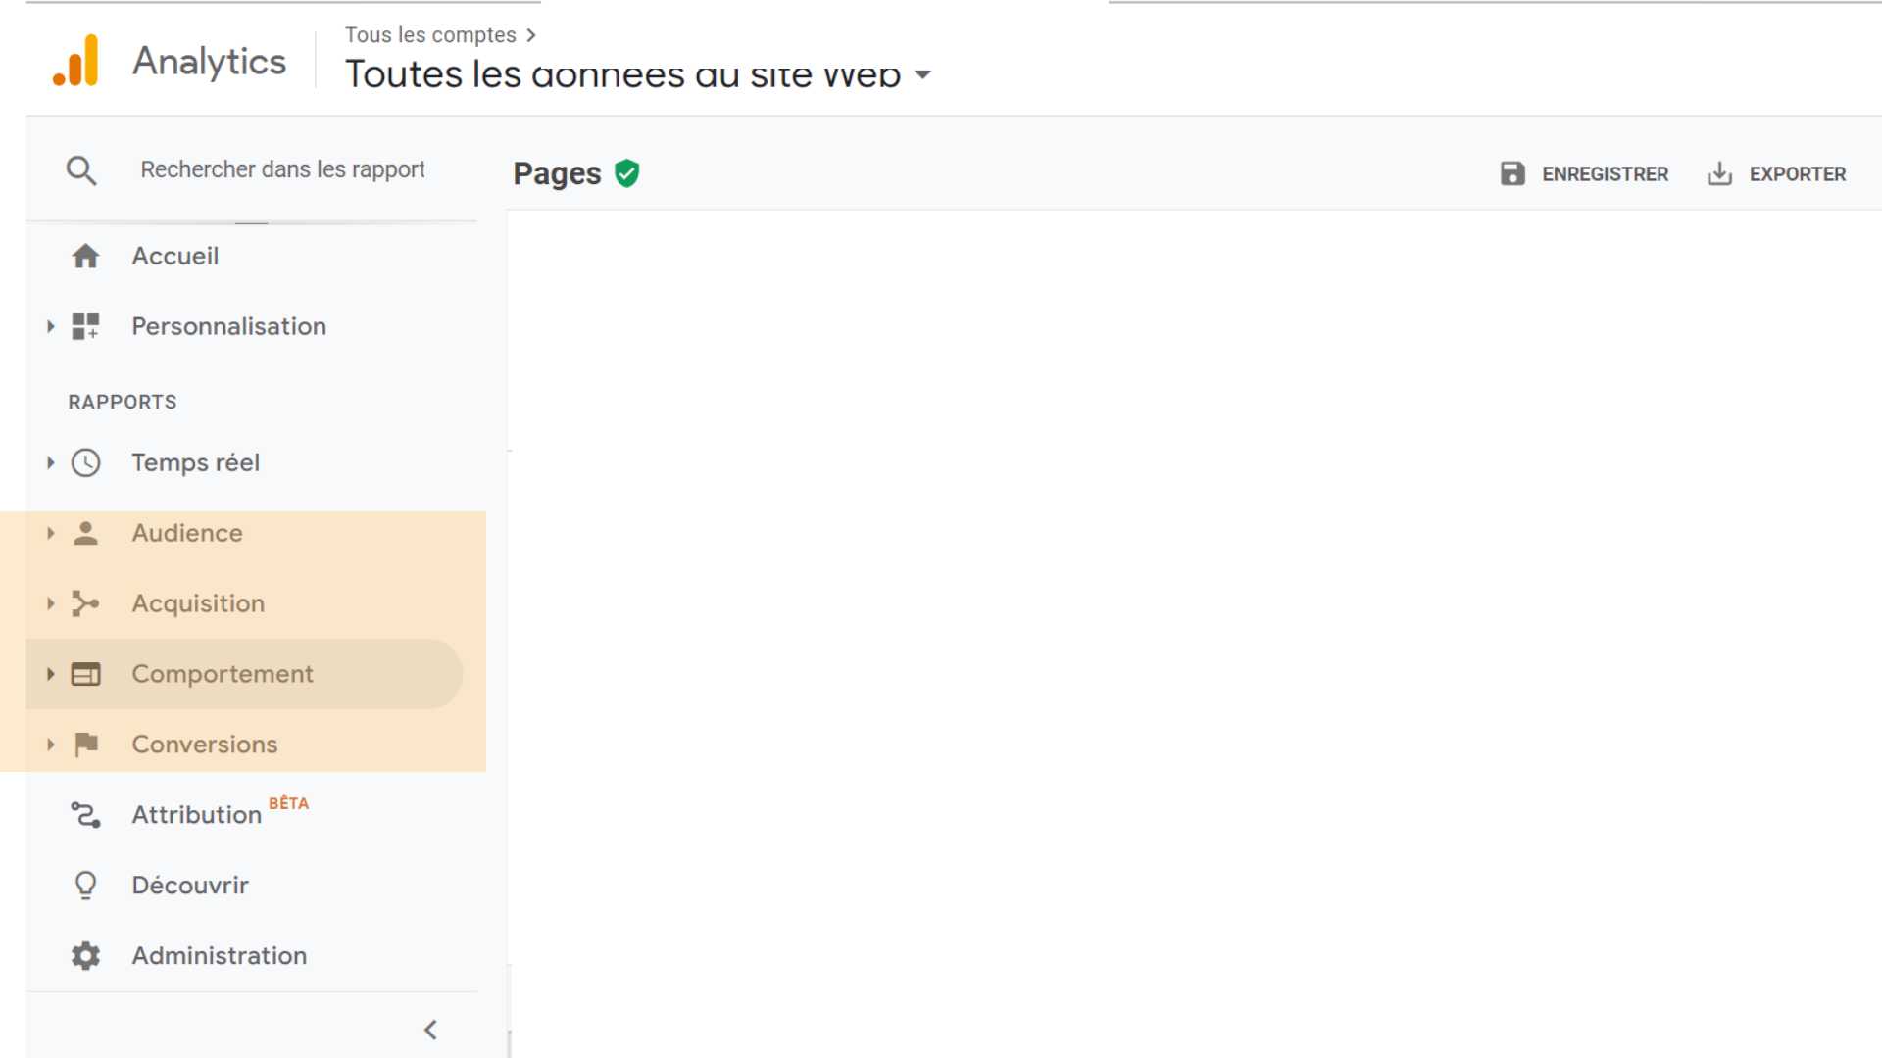The height and width of the screenshot is (1058, 1882).
Task: Open Conversions via its flag icon
Action: [x=86, y=744]
